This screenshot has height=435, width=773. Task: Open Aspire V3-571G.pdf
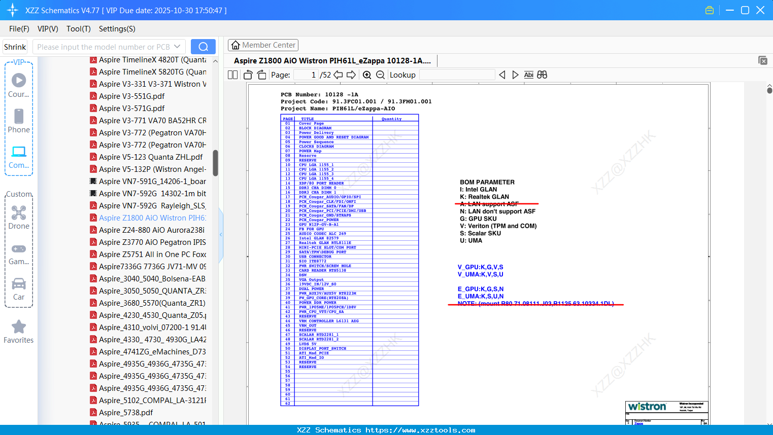127,108
